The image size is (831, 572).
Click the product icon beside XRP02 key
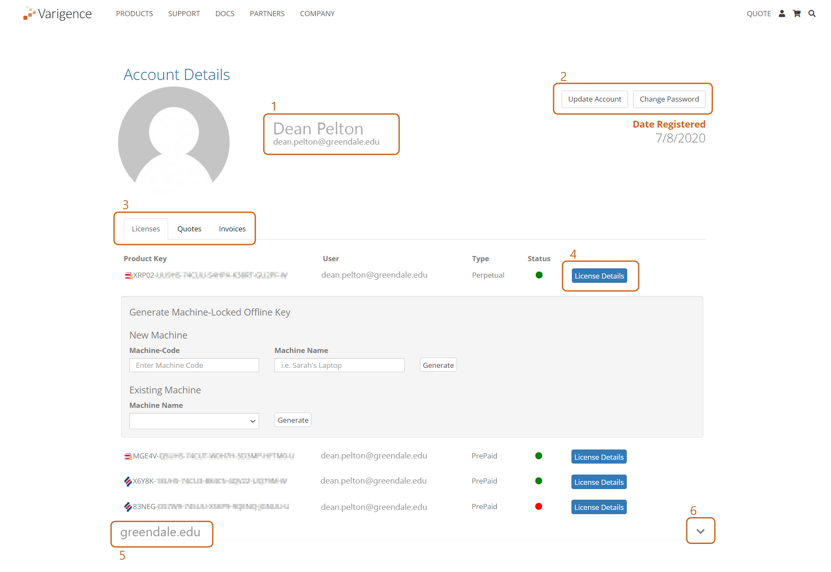(128, 276)
